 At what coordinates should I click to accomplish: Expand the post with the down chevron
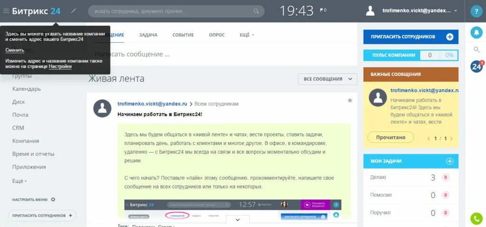(x=238, y=219)
